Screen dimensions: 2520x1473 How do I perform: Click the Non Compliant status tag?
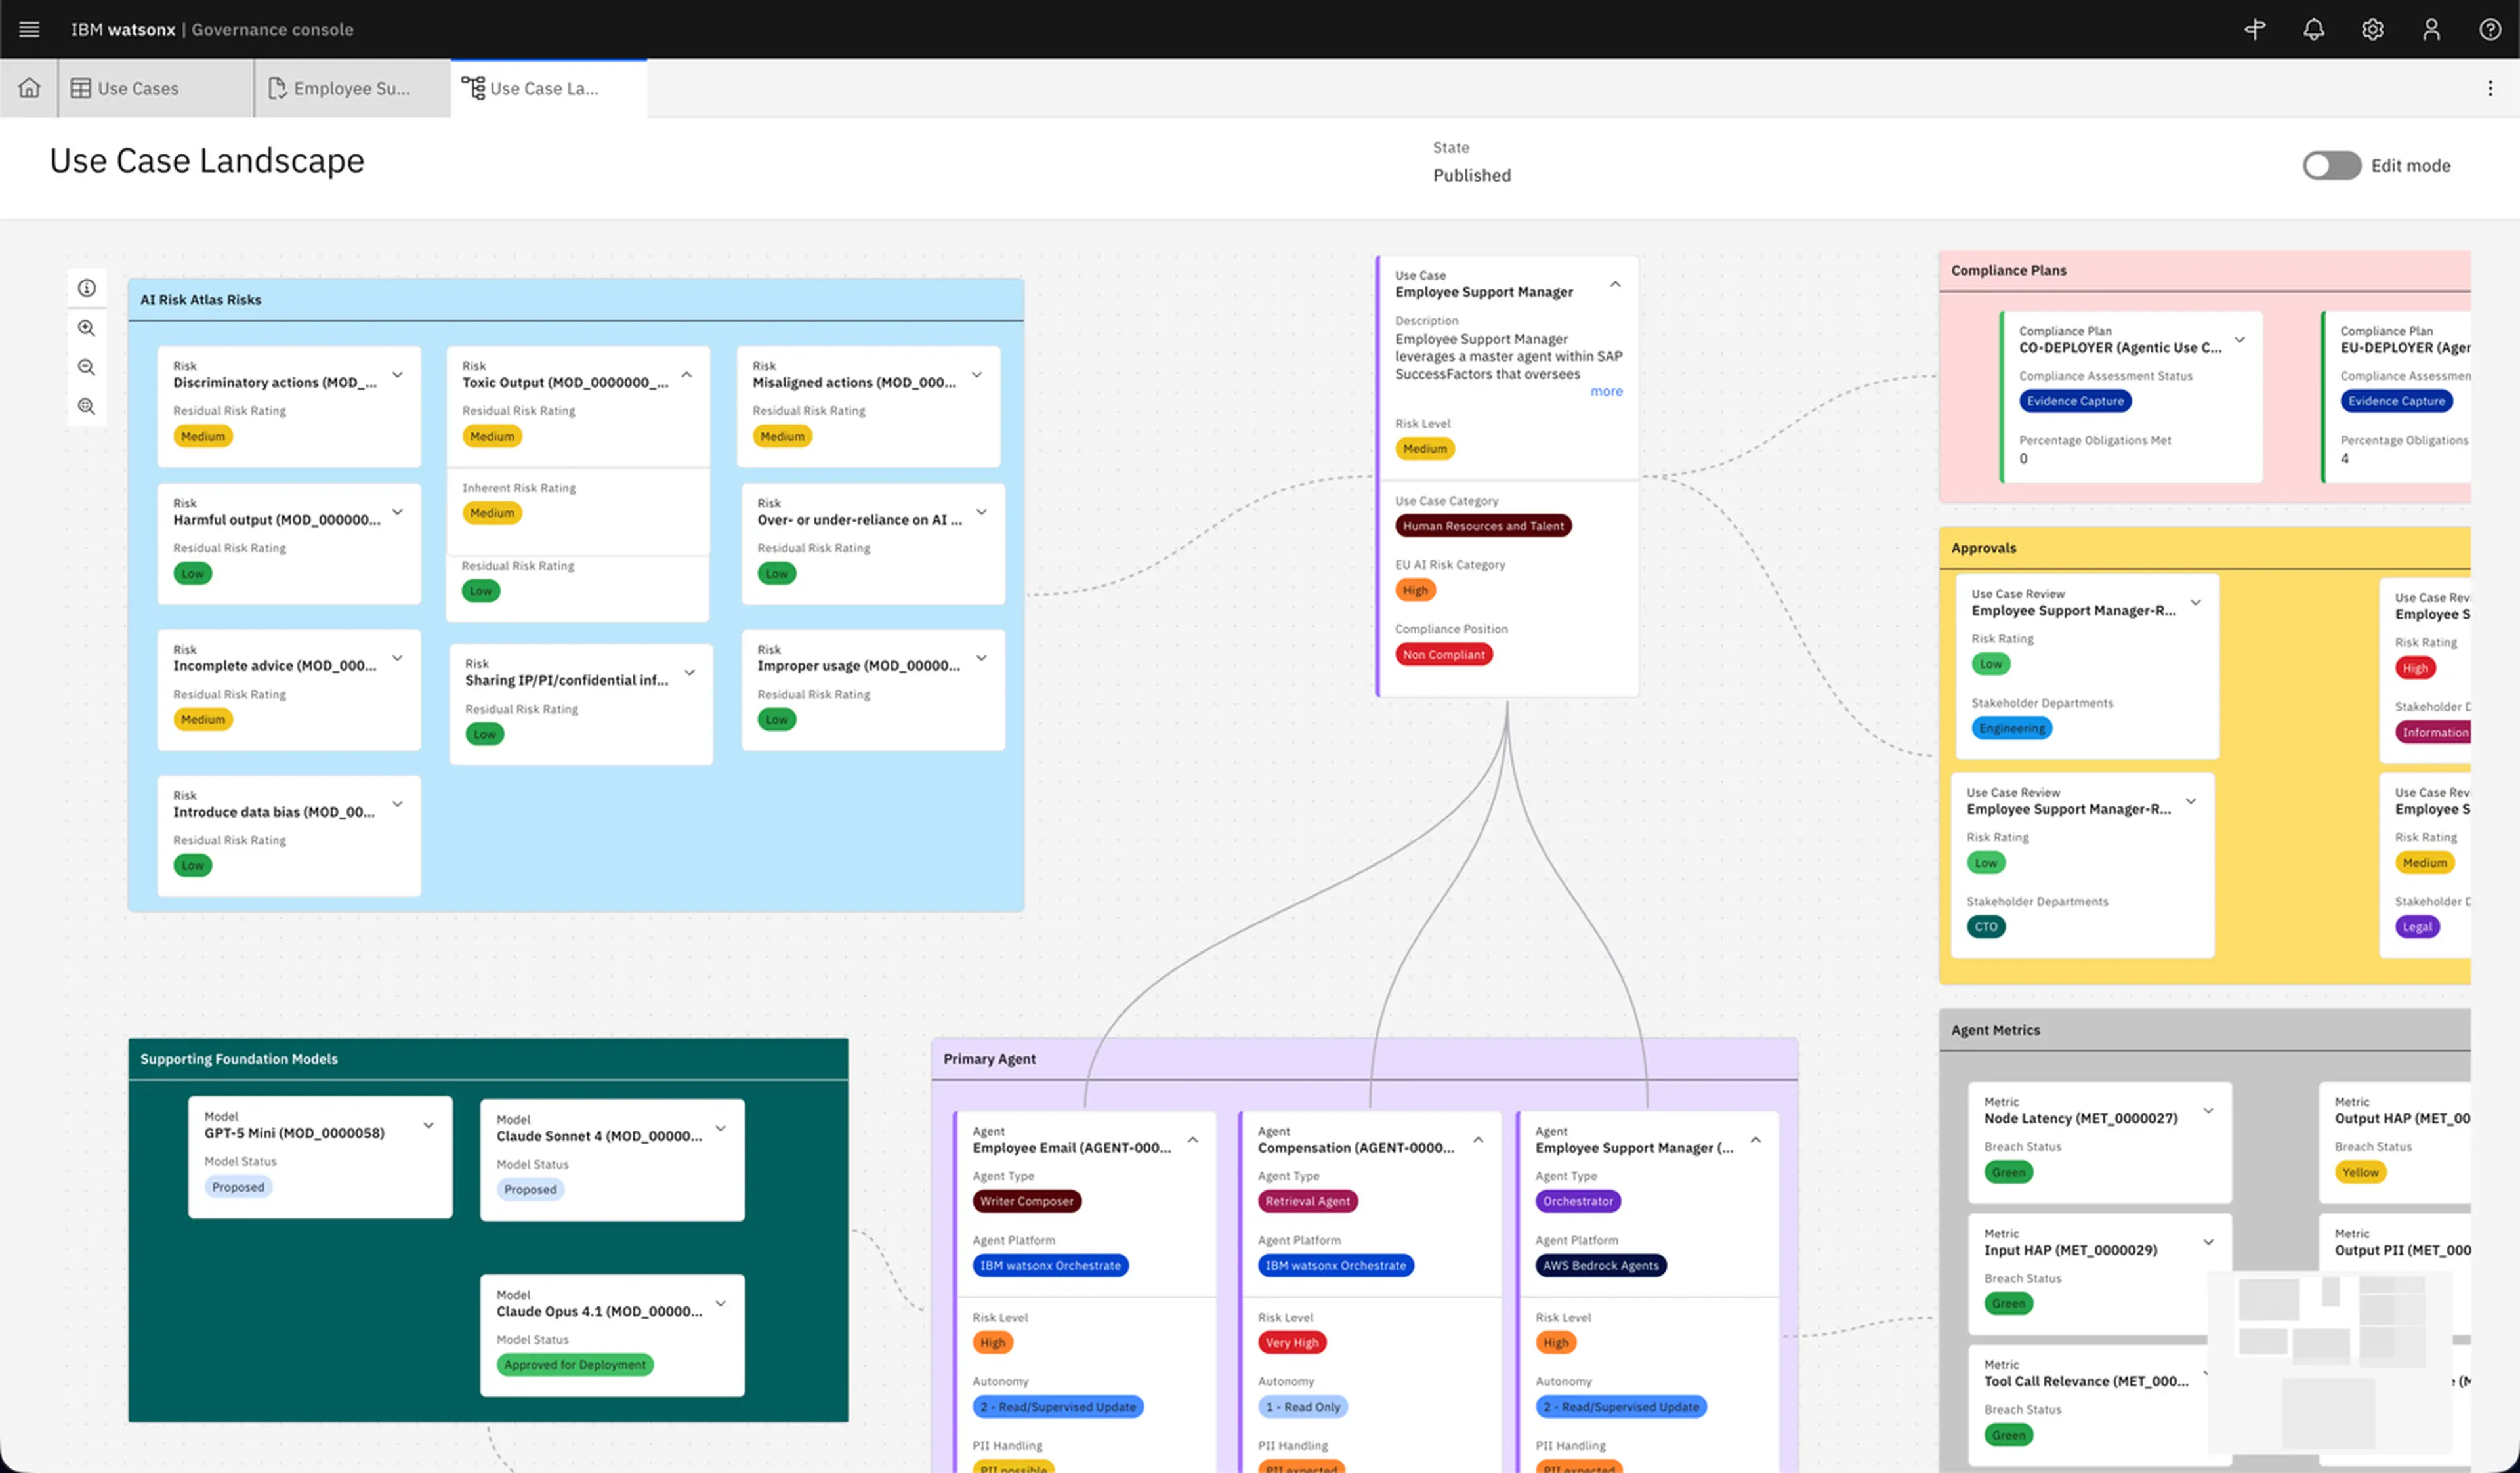coord(1443,655)
